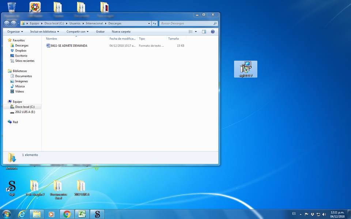Screen dimensions: 351x219
Task: Expand the Incluir en biblioteca dropdown
Action: coord(44,32)
